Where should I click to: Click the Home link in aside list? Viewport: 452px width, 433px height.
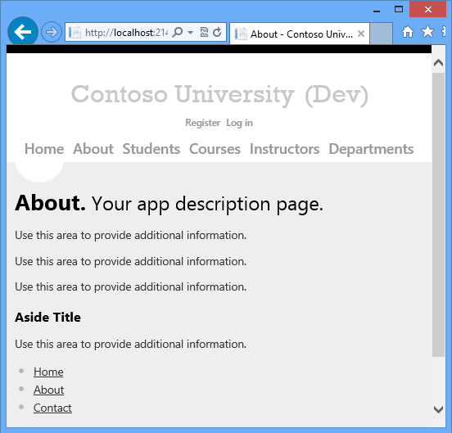[48, 372]
